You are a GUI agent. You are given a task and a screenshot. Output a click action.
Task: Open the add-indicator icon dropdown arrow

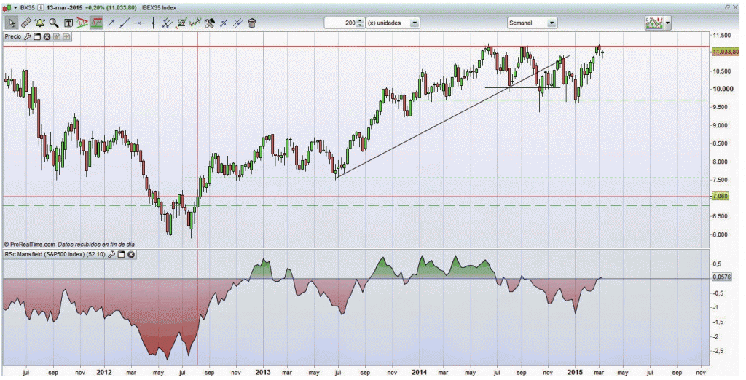(667, 23)
